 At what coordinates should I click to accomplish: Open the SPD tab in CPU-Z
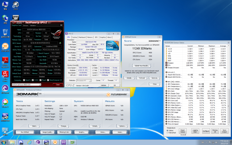(x=96, y=37)
